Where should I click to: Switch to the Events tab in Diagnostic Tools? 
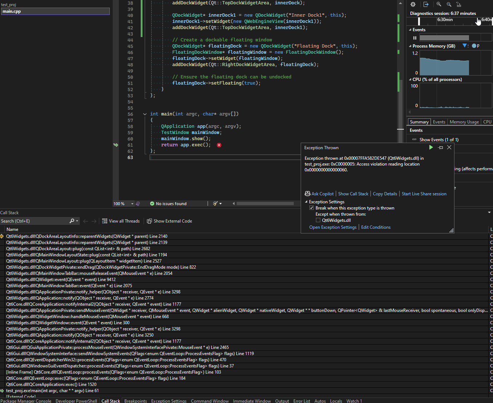(x=439, y=122)
